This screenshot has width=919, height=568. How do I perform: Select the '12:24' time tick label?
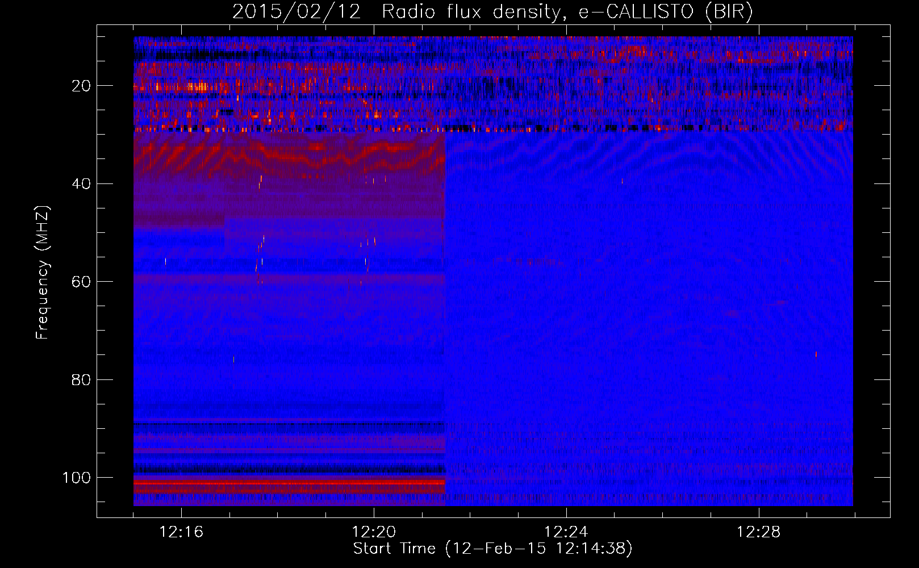point(566,532)
